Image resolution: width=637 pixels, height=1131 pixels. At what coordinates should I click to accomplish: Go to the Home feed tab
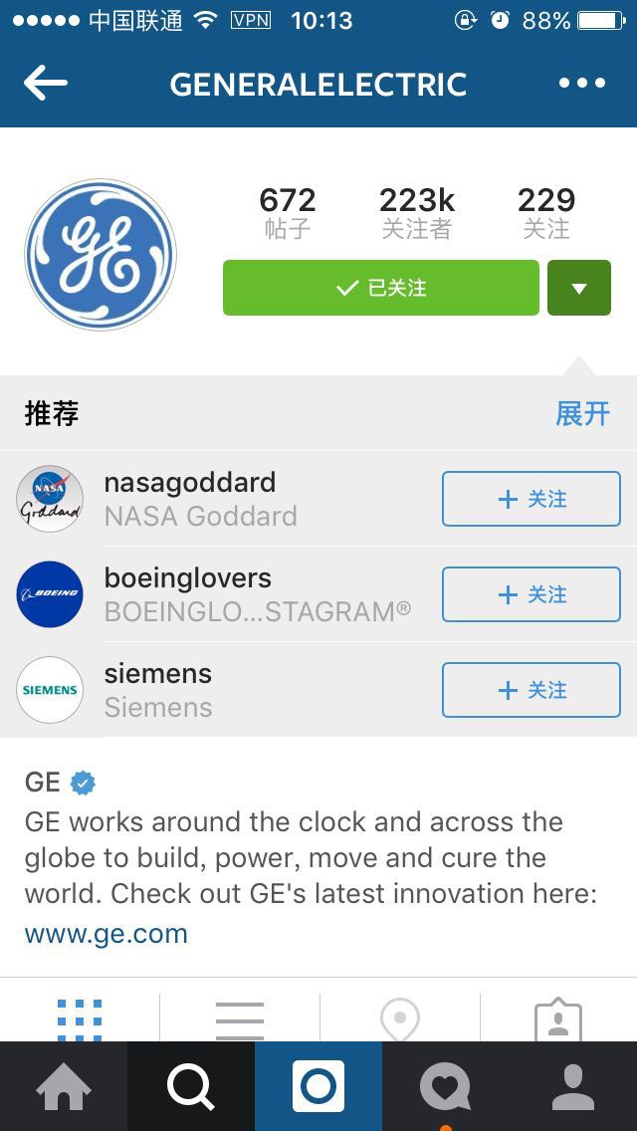coord(64,1086)
